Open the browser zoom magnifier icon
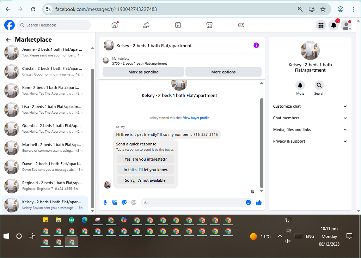Image resolution: width=361 pixels, height=258 pixels. [x=300, y=9]
